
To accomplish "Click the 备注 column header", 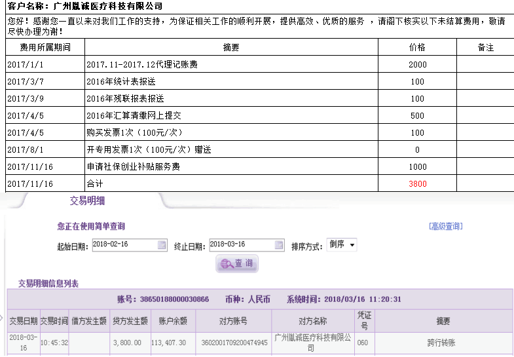I will [486, 47].
